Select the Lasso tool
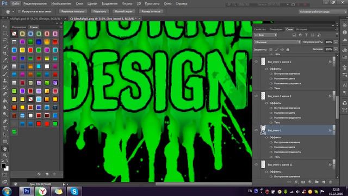This screenshot has width=348, height=196. pyautogui.click(x=5, y=40)
